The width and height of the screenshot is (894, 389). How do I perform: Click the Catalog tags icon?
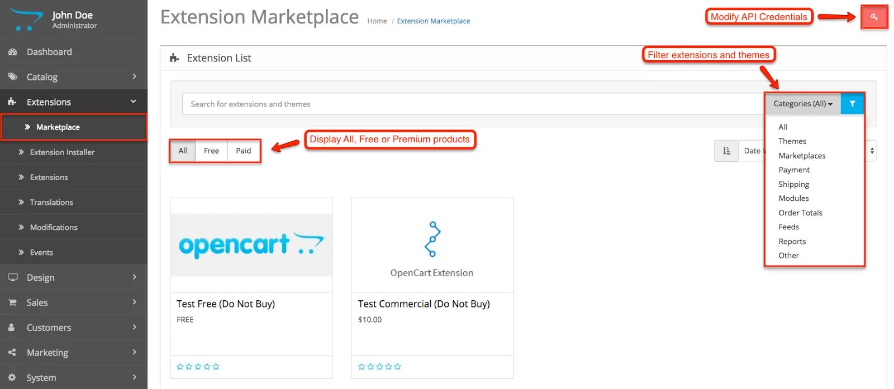click(12, 77)
